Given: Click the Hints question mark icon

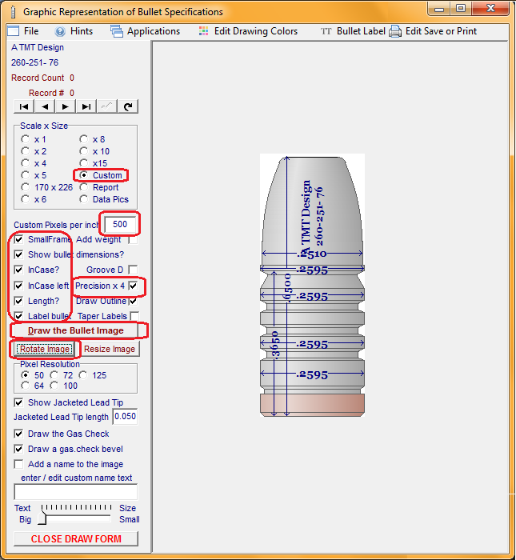Looking at the screenshot, I should point(60,31).
